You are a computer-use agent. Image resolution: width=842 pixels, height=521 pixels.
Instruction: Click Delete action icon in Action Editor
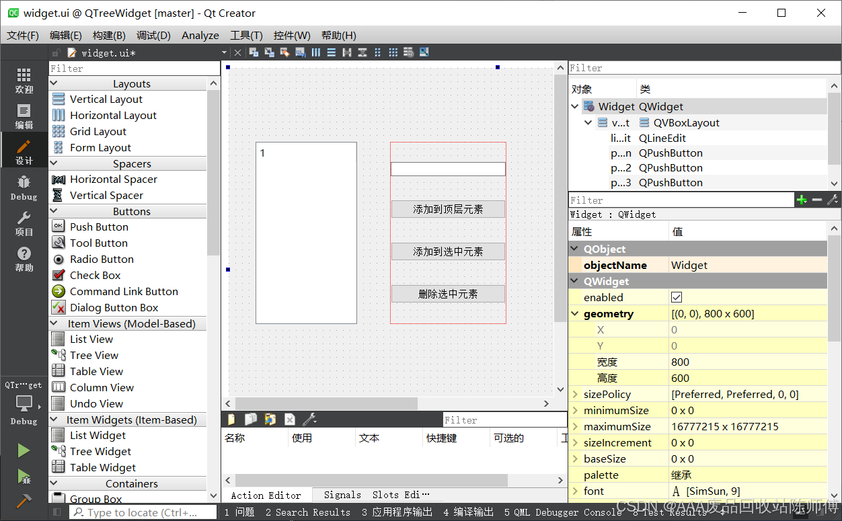(290, 419)
